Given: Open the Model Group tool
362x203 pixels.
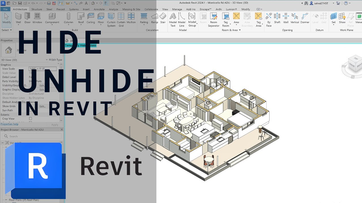Looking at the screenshot, I should (x=192, y=20).
